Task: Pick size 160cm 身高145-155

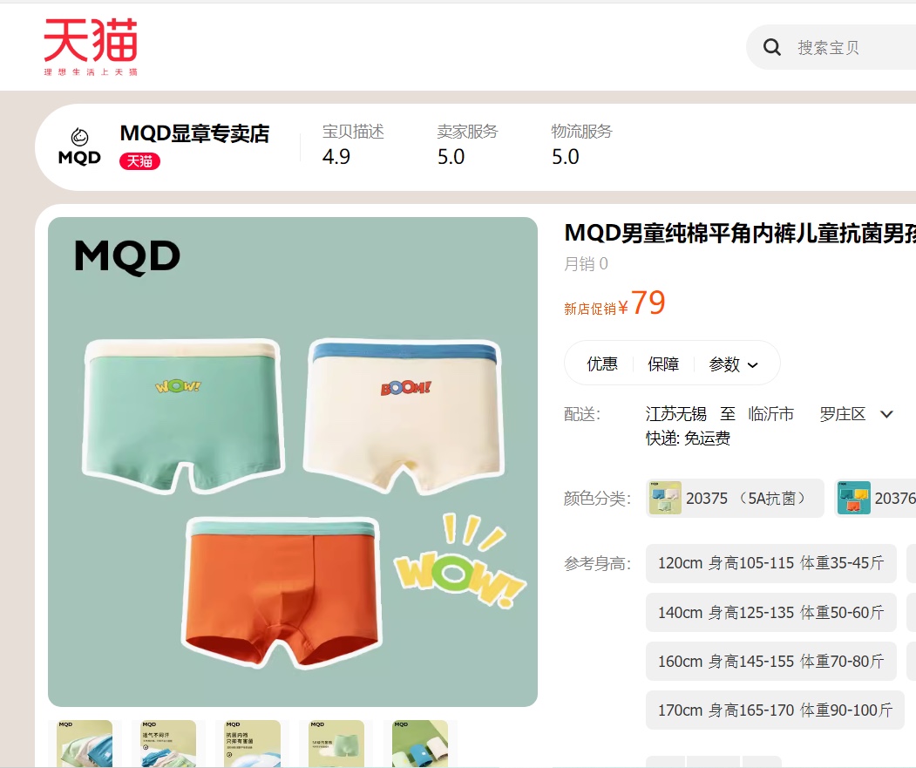Action: [770, 662]
